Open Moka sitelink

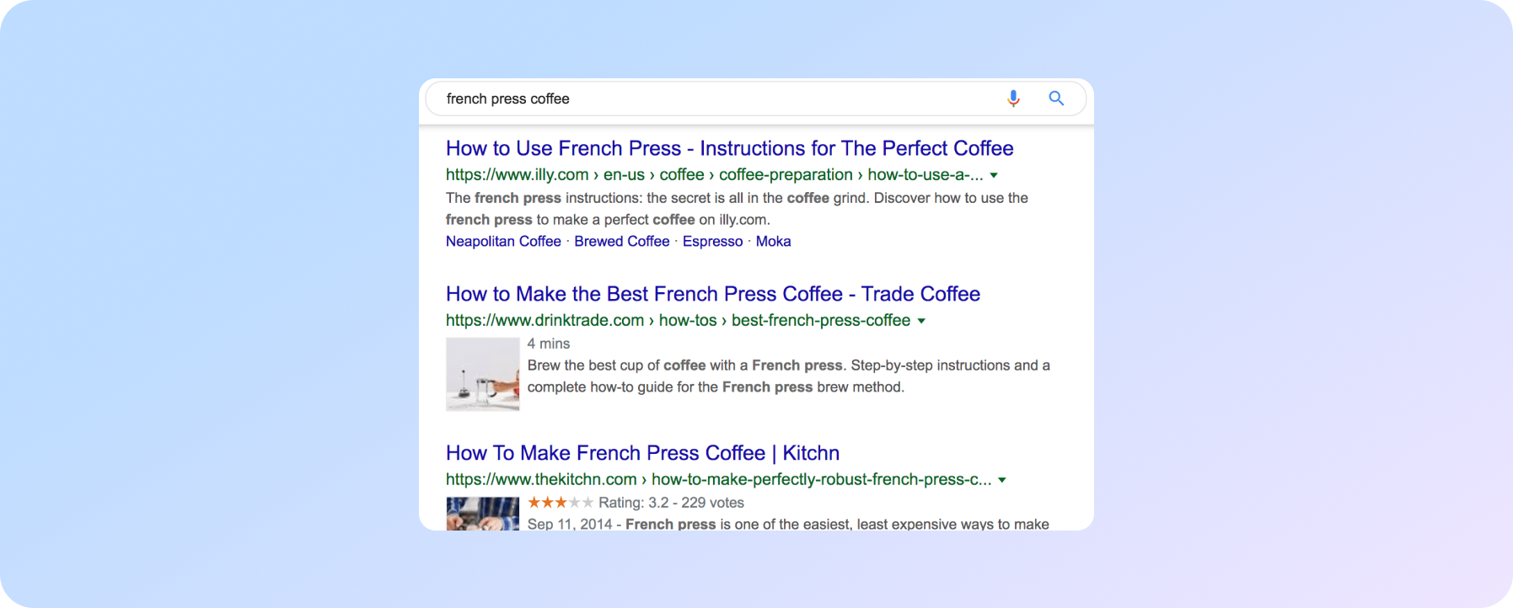pos(773,241)
